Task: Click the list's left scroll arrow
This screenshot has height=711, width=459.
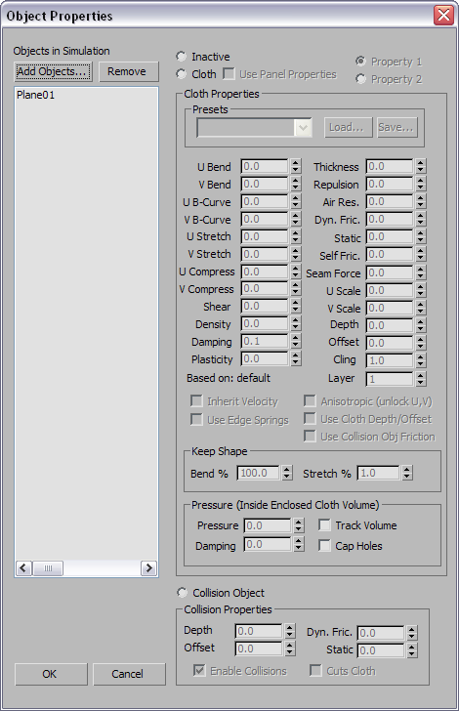Action: (23, 568)
